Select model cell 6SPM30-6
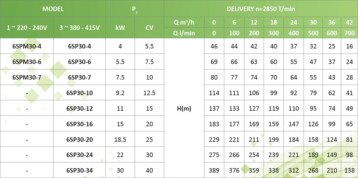The width and height of the screenshot is (358, 178). [27, 62]
